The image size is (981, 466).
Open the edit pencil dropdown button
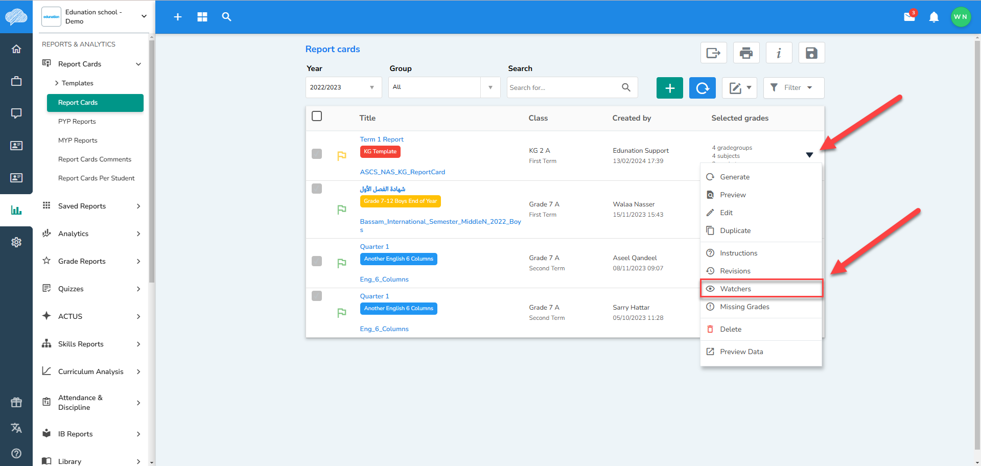tap(739, 88)
